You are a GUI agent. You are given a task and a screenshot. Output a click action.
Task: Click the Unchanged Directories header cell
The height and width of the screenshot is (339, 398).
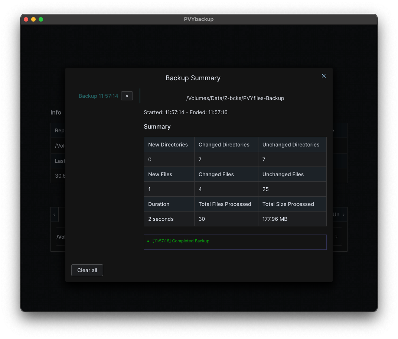pyautogui.click(x=292, y=145)
